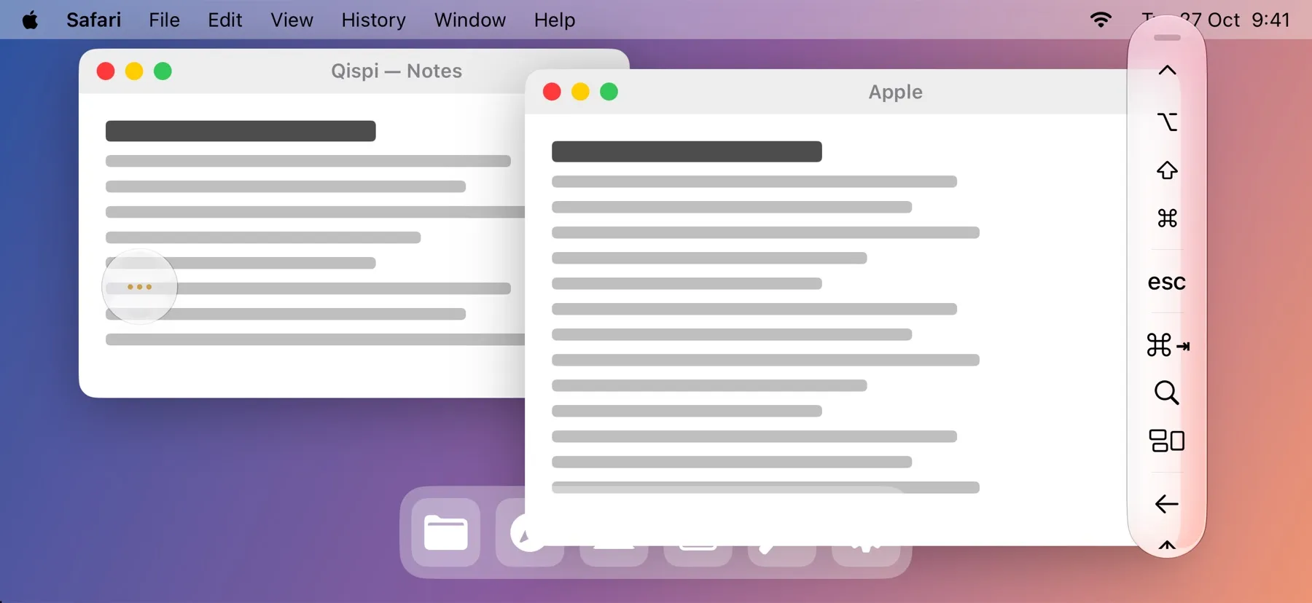Open the Safari menu
This screenshot has width=1312, height=603.
[x=93, y=20]
